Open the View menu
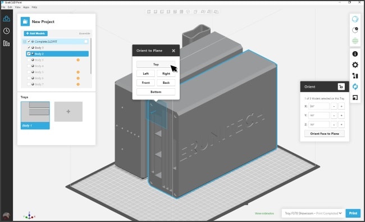The height and width of the screenshot is (222, 365). (x=18, y=7)
